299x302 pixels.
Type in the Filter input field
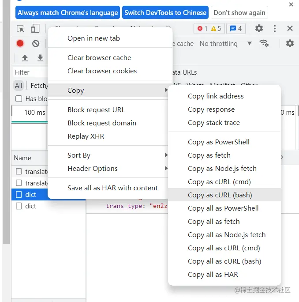point(30,72)
